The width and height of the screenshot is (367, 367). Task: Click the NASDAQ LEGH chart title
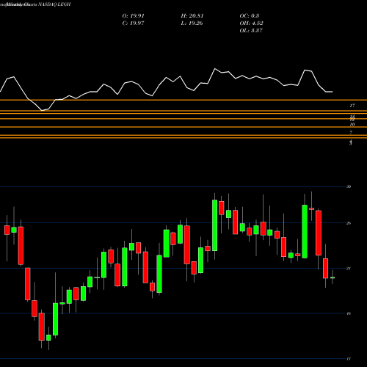point(54,4)
